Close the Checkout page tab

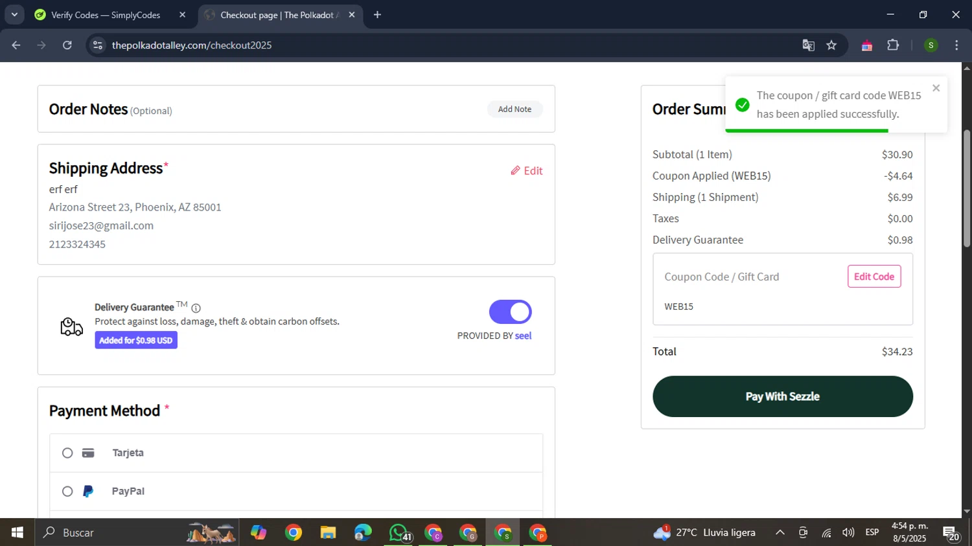(352, 15)
